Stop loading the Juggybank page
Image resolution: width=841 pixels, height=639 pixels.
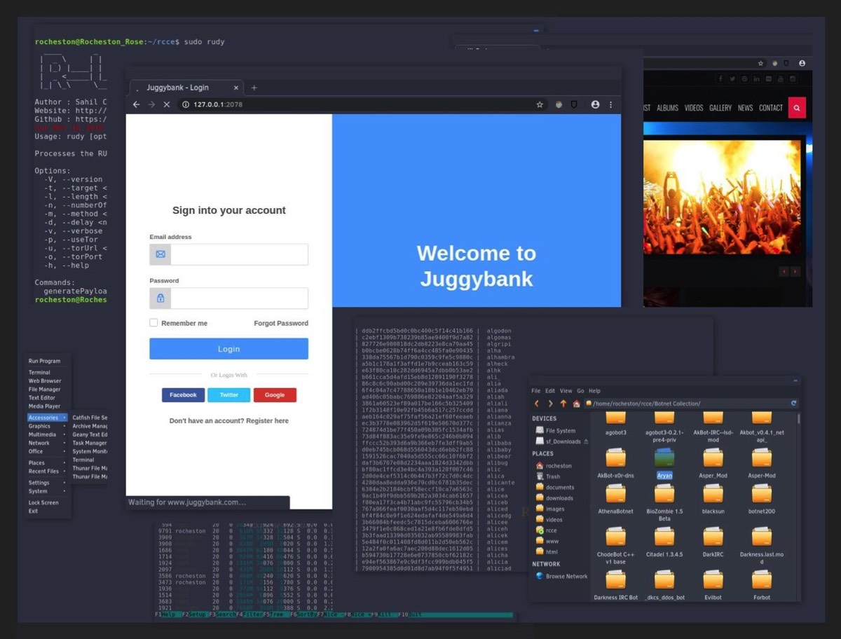tap(166, 104)
